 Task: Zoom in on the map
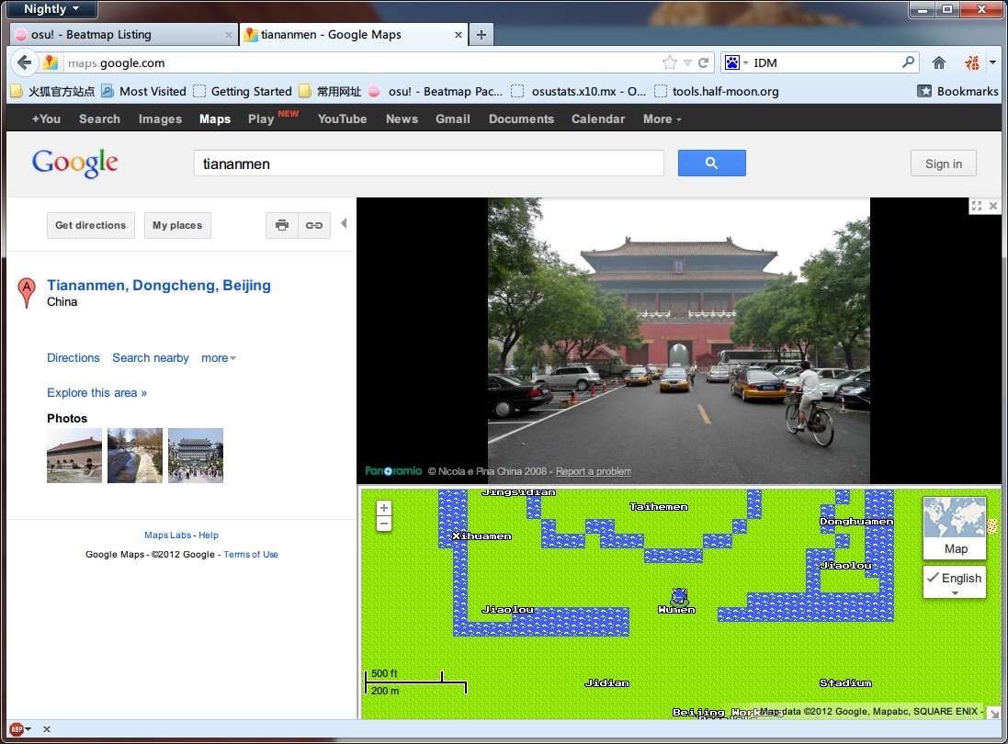[x=384, y=508]
